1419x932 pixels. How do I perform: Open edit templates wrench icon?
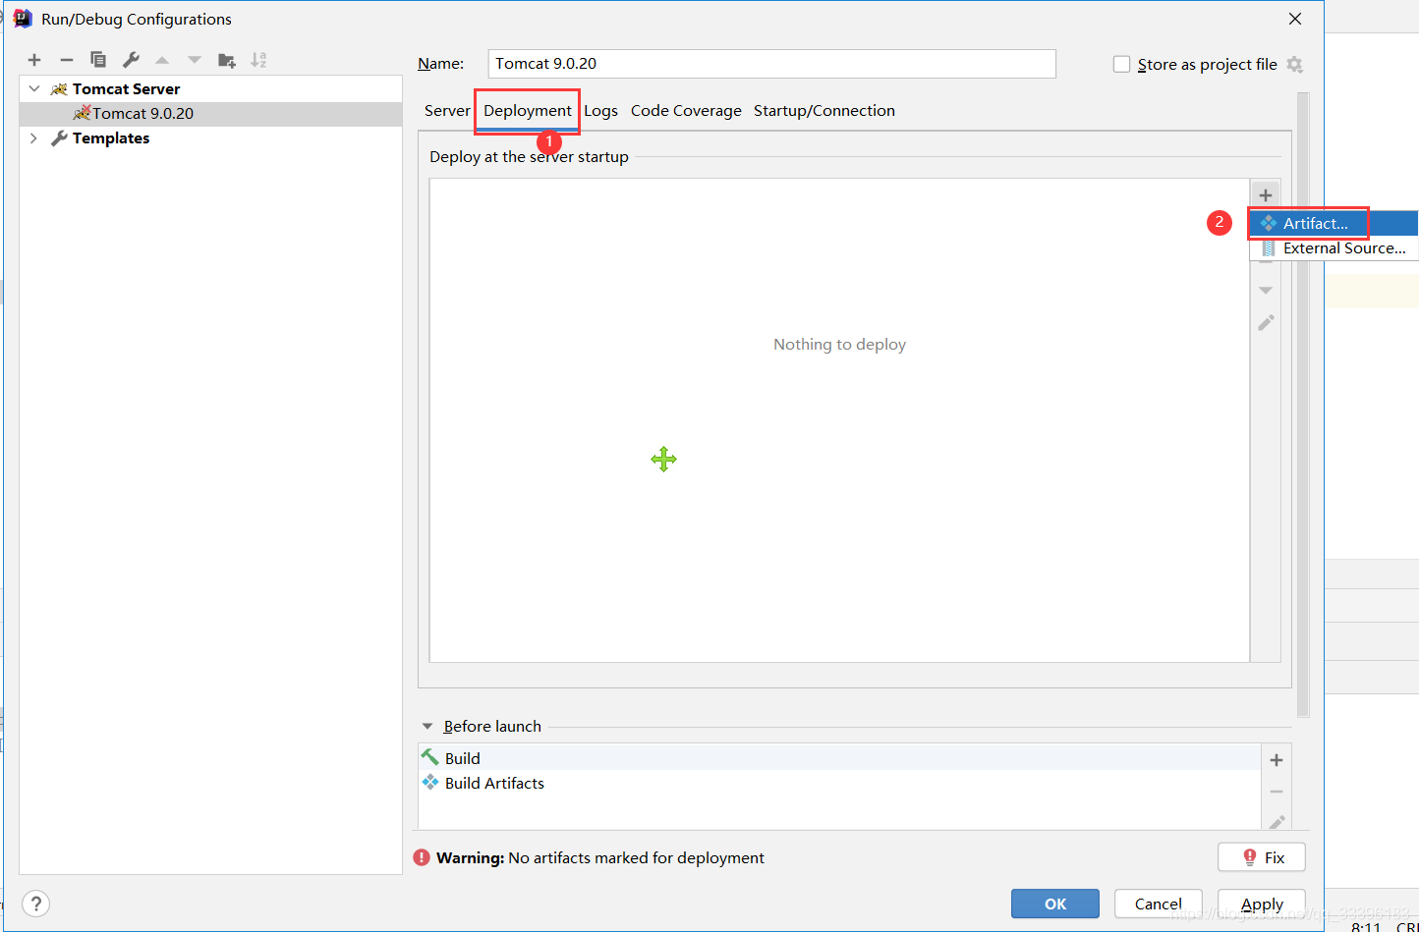click(x=131, y=60)
